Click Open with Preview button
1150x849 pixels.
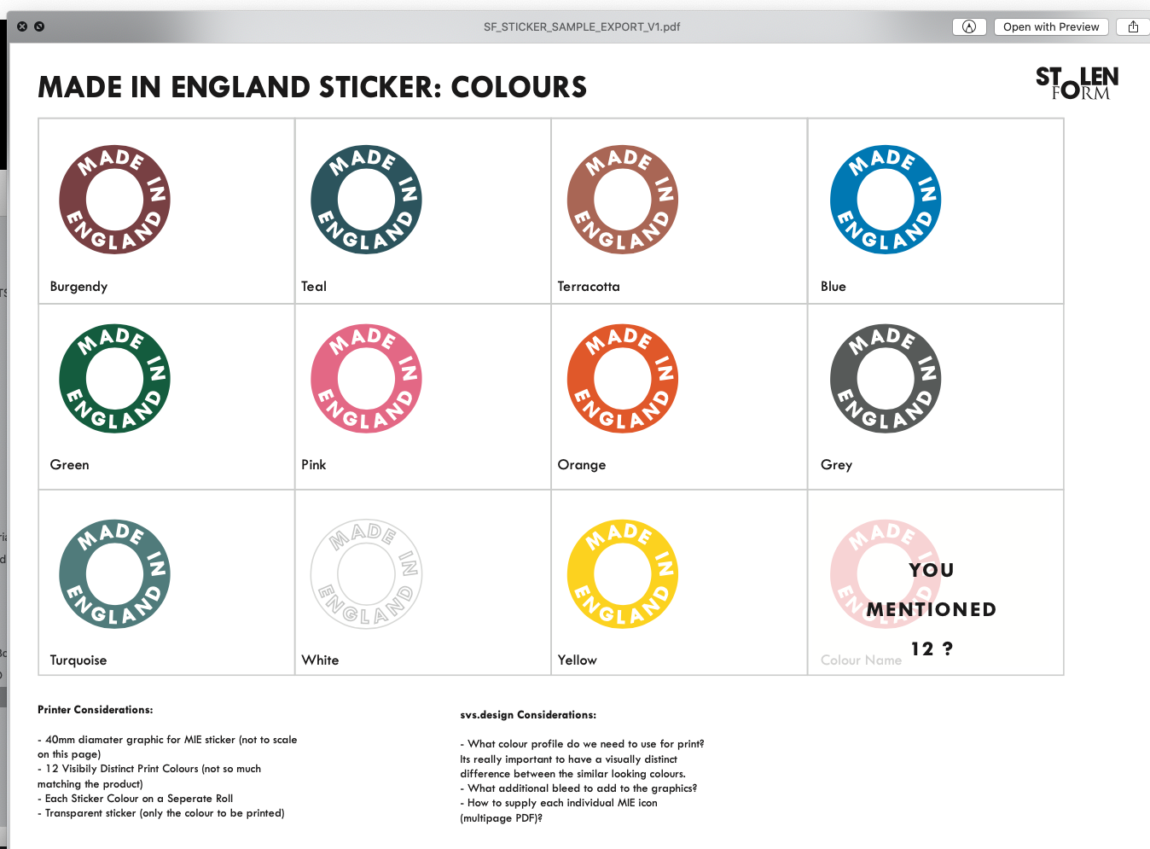coord(1051,26)
